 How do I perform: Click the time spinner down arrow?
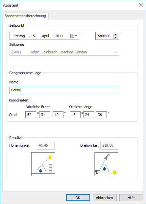(115, 38)
